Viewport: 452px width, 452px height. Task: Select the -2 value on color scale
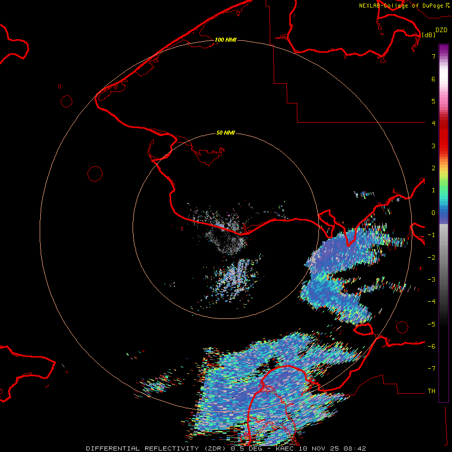[x=431, y=258]
